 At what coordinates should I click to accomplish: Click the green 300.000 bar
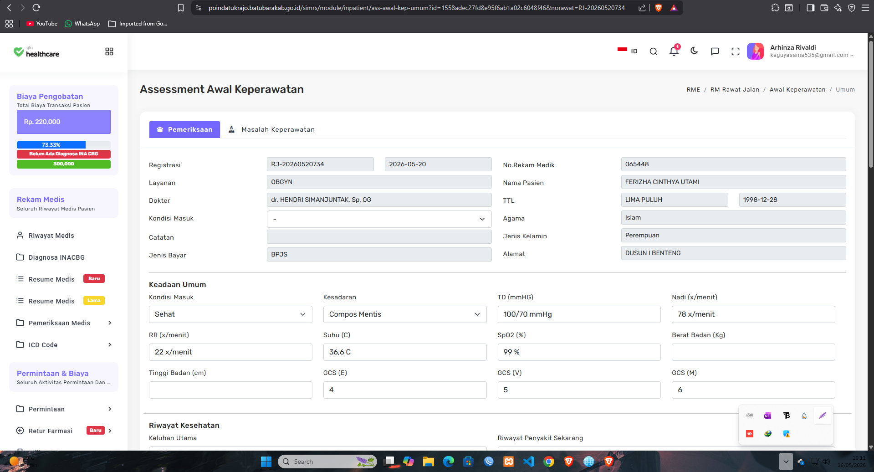click(x=64, y=164)
